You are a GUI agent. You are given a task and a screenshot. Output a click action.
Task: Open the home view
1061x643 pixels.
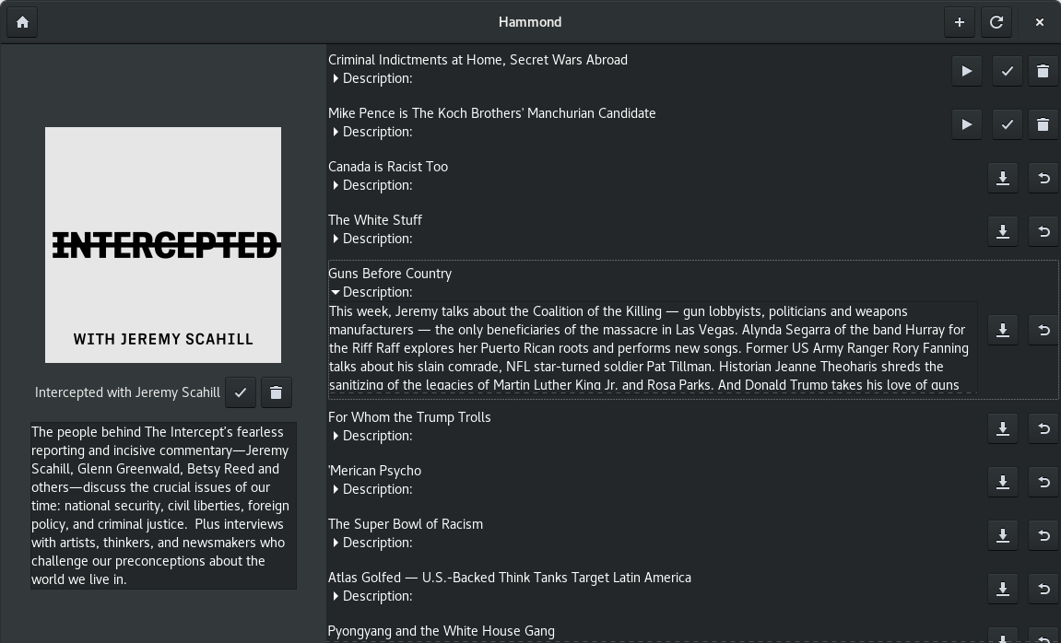click(21, 21)
